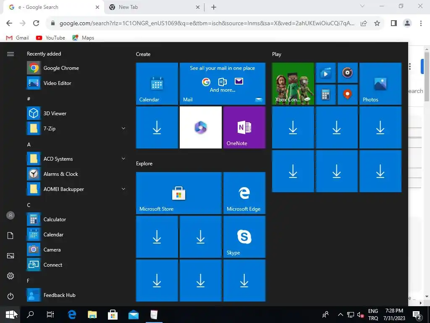
Task: Open Feedback Hub app
Action: 76,295
